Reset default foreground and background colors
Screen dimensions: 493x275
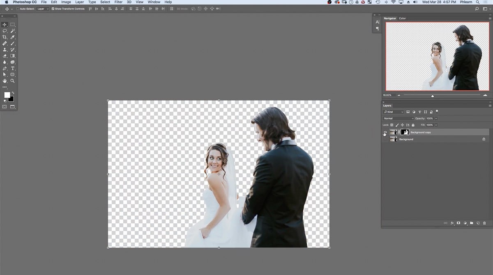point(5,101)
